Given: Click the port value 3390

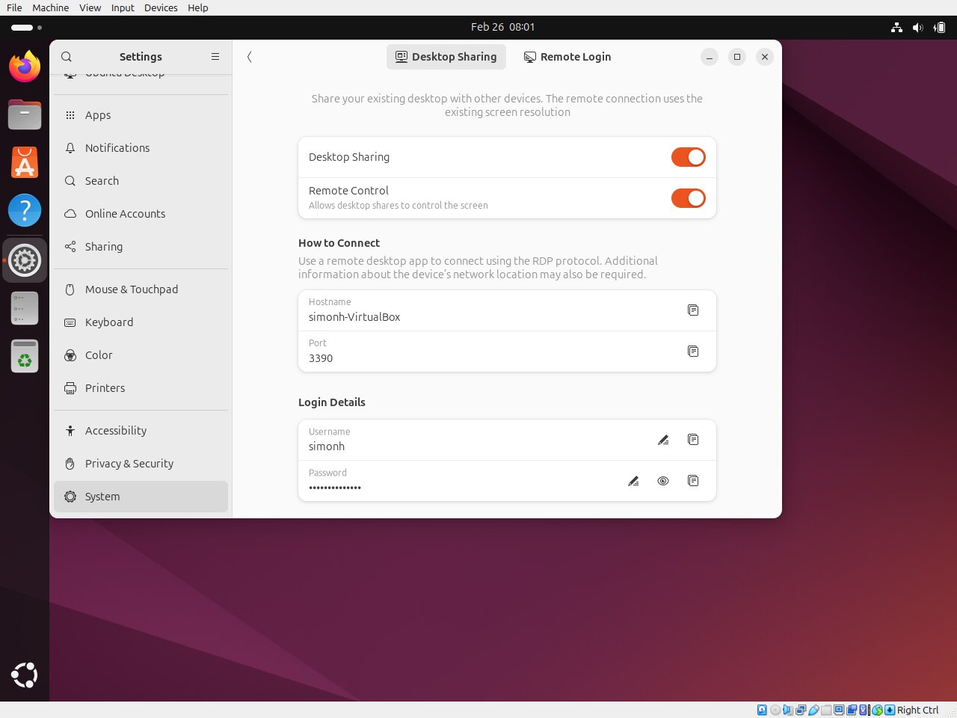Looking at the screenshot, I should tap(321, 358).
